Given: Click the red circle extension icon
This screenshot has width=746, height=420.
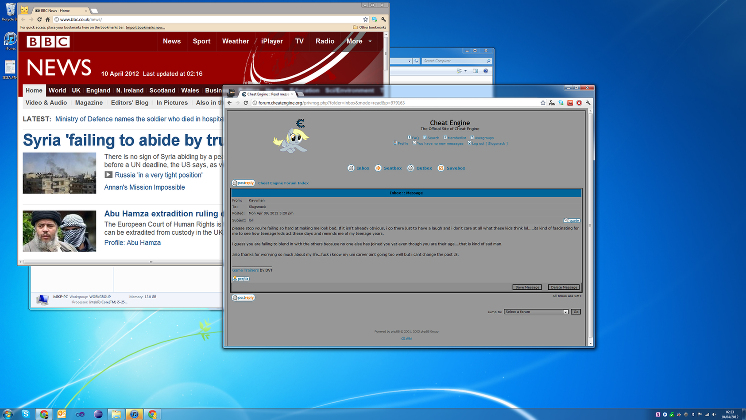Looking at the screenshot, I should [579, 103].
